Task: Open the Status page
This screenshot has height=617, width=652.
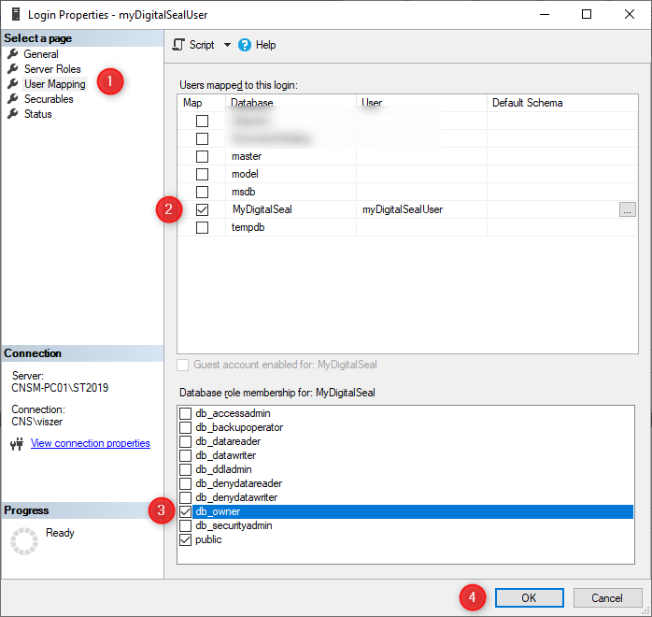Action: coord(38,114)
